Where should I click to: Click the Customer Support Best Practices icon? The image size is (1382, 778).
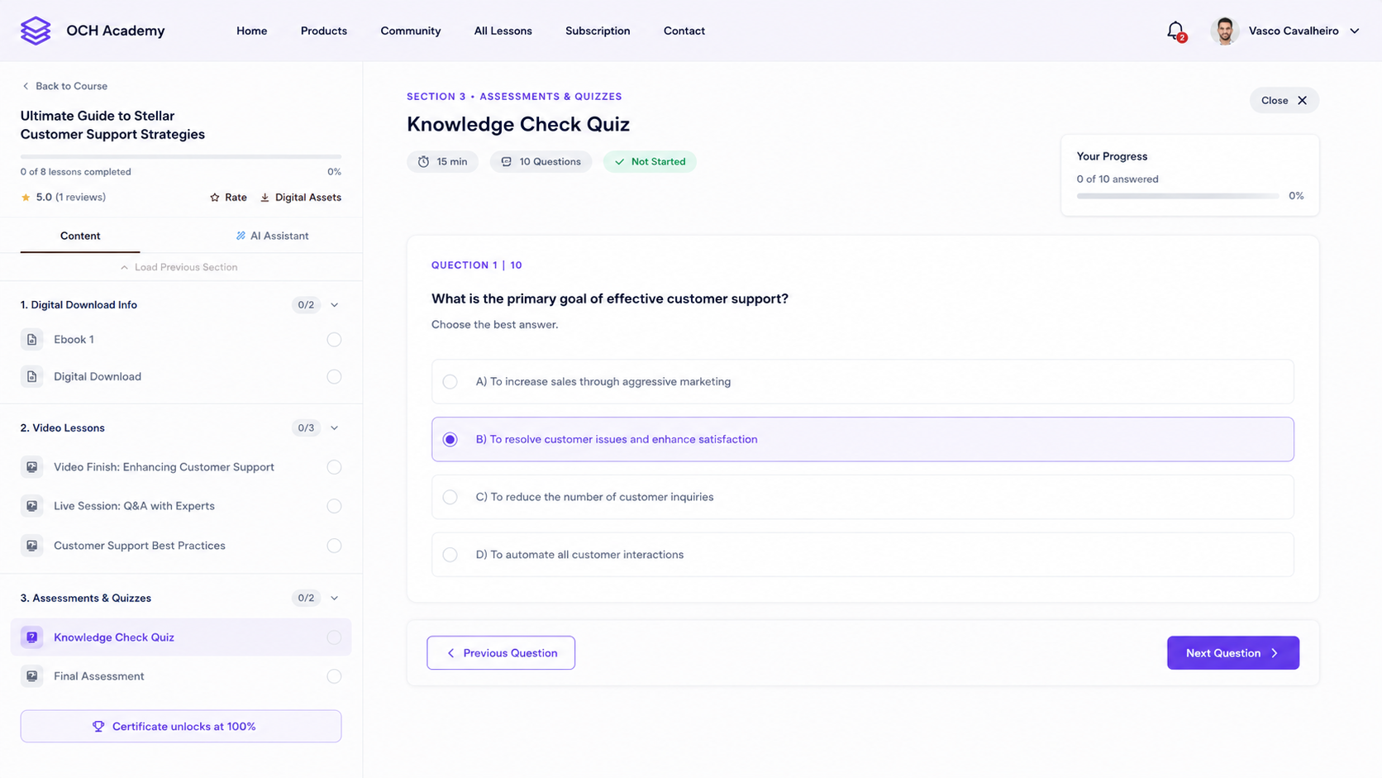(31, 546)
